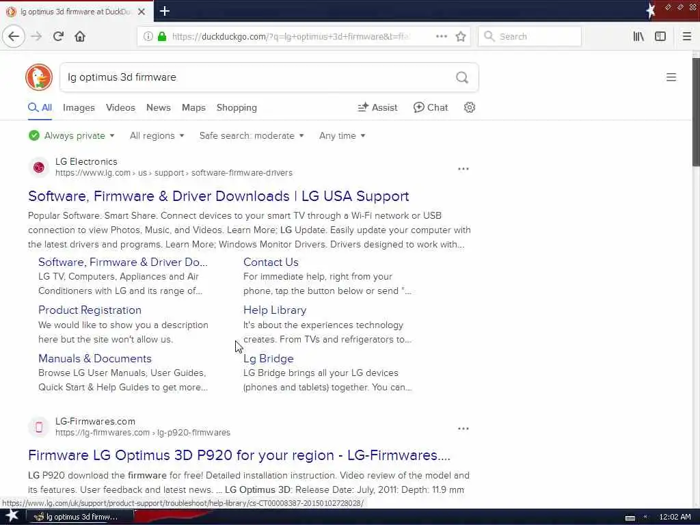Close the lg optimus 3d firmware tab
This screenshot has height=525, width=700.
[x=142, y=12]
